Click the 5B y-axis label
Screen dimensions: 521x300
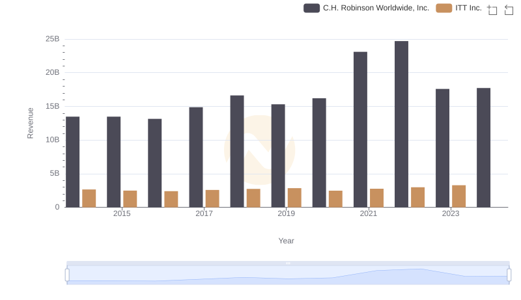55,173
